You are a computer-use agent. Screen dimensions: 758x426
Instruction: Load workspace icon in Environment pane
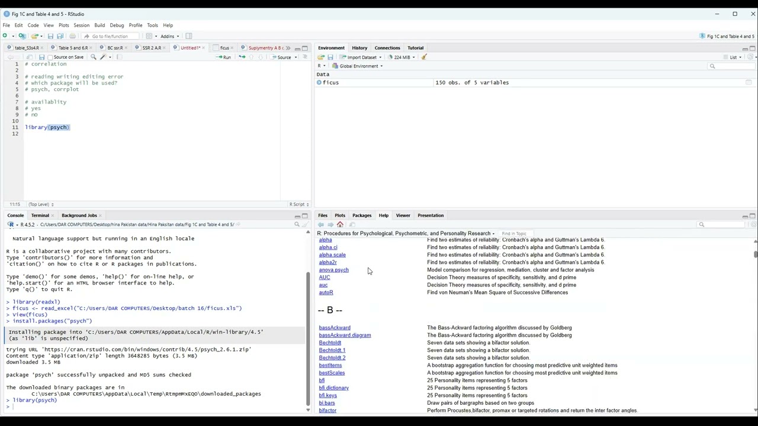(x=321, y=57)
